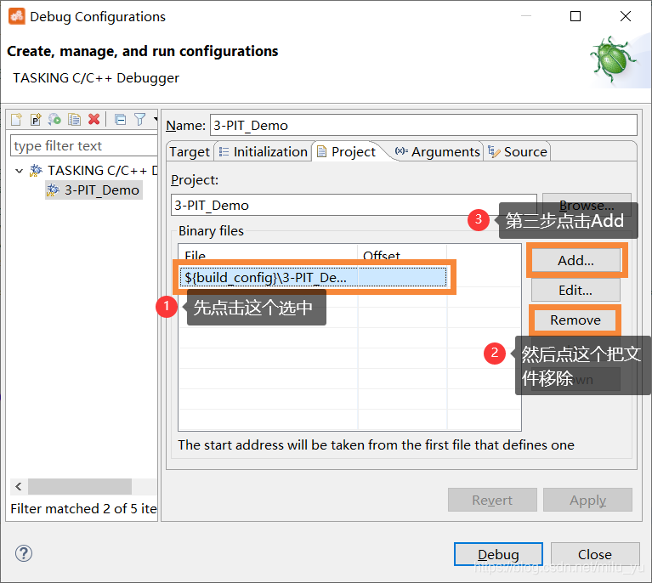Image resolution: width=652 pixels, height=583 pixels.
Task: Click the Export launch configuration icon
Action: point(54,120)
